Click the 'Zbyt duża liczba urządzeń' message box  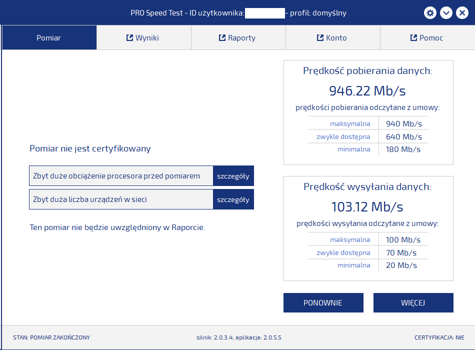tap(121, 199)
